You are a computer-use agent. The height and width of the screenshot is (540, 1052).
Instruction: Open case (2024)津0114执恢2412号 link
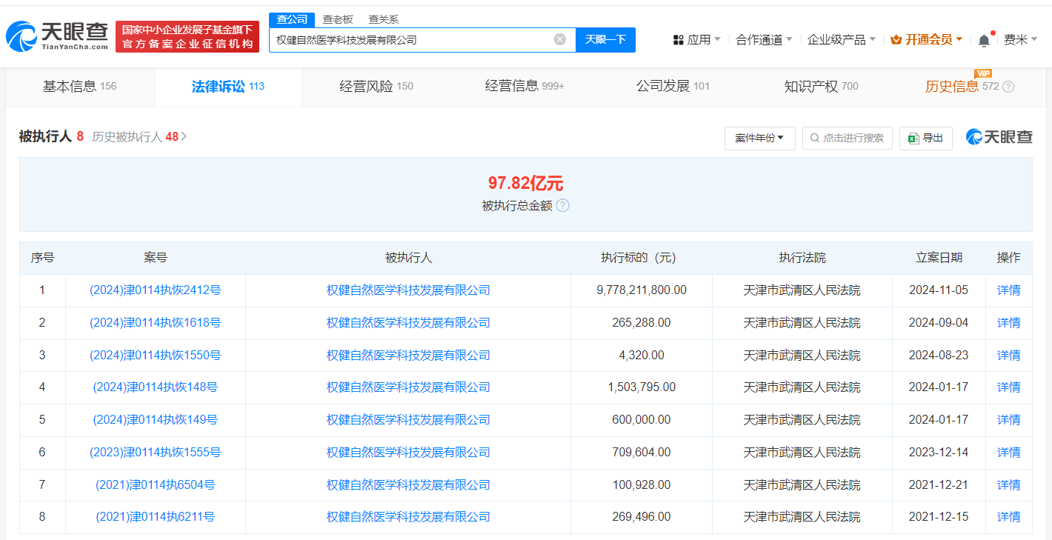(x=155, y=290)
